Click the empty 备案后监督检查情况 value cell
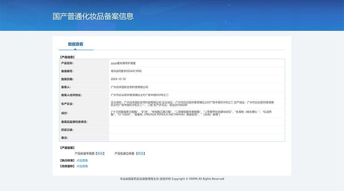 196,122
